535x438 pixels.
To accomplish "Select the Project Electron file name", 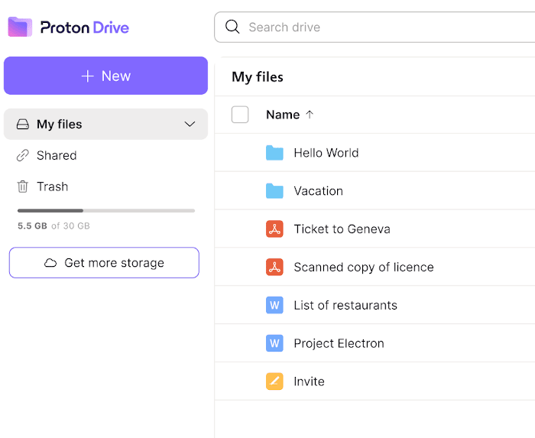I will point(339,343).
